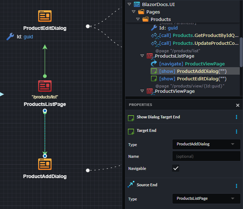This screenshot has height=209, width=243.
Task: Collapse the Products folder node
Action: click(138, 19)
